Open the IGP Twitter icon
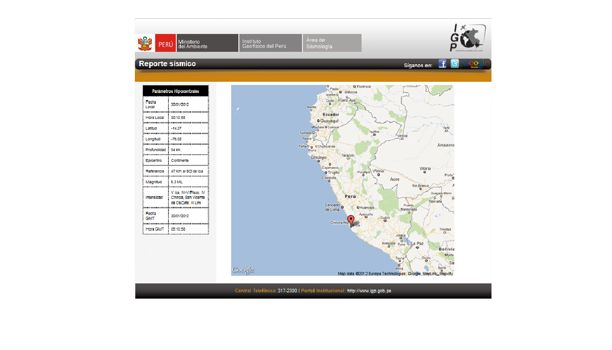This screenshot has width=612, height=350. click(x=455, y=64)
